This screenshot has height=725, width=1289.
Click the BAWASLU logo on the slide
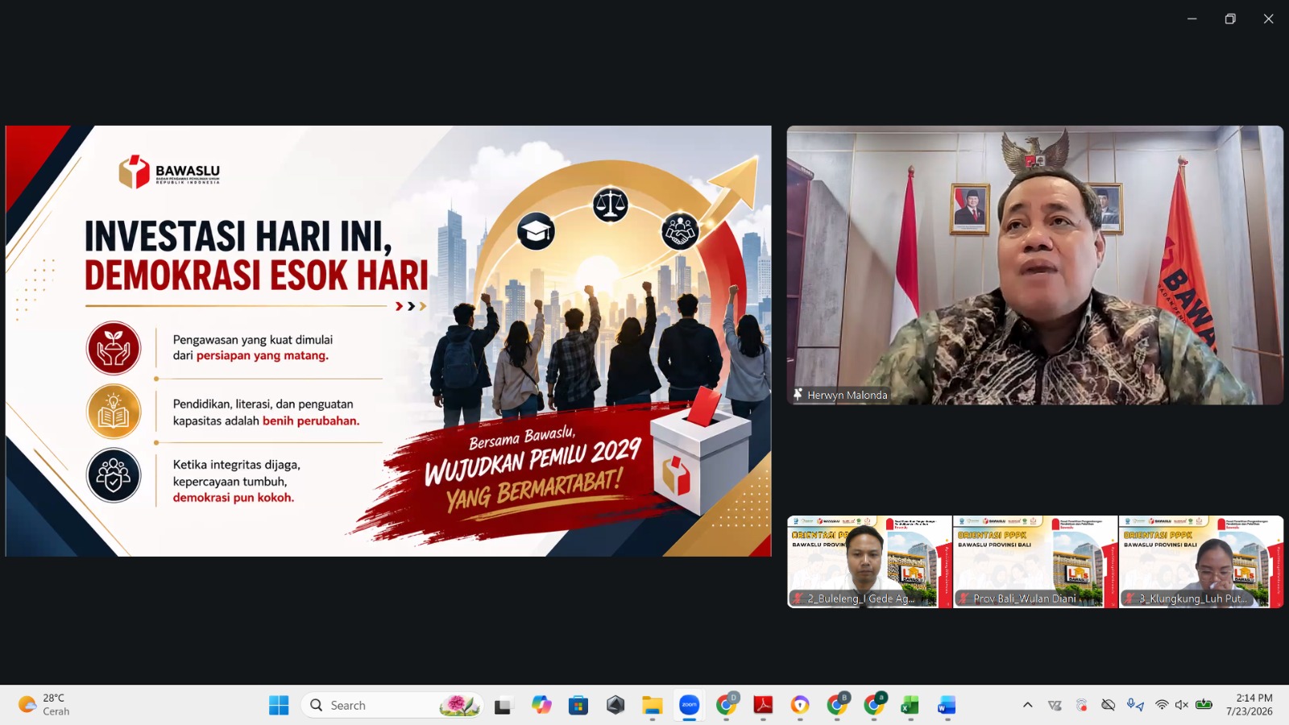(169, 172)
